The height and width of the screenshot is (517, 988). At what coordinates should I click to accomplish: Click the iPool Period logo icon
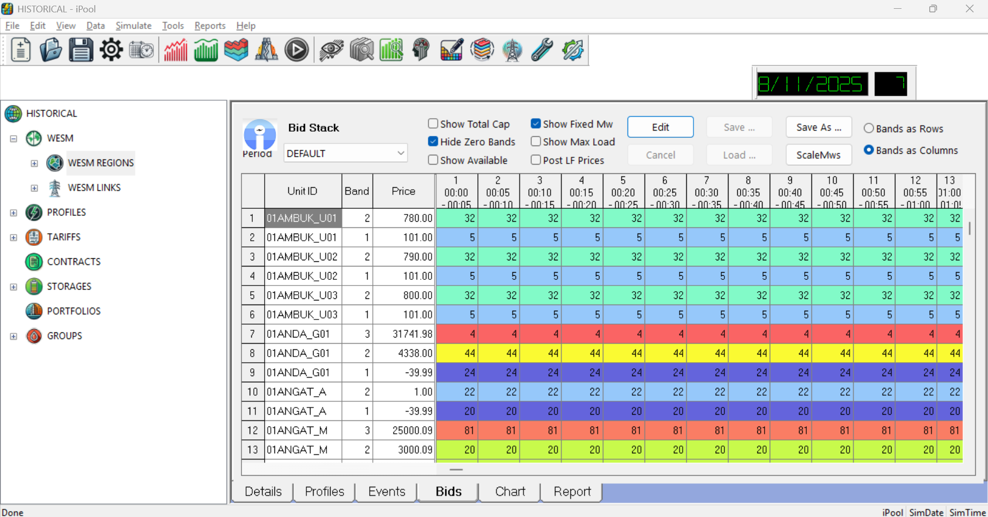(259, 135)
